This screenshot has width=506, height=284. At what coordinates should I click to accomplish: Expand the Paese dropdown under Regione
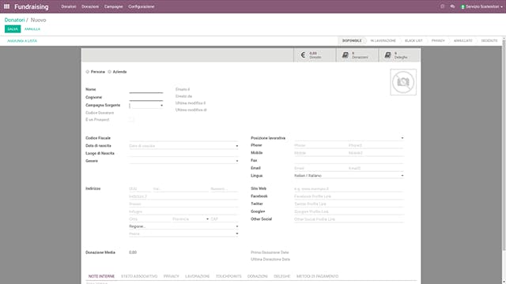coord(237,234)
